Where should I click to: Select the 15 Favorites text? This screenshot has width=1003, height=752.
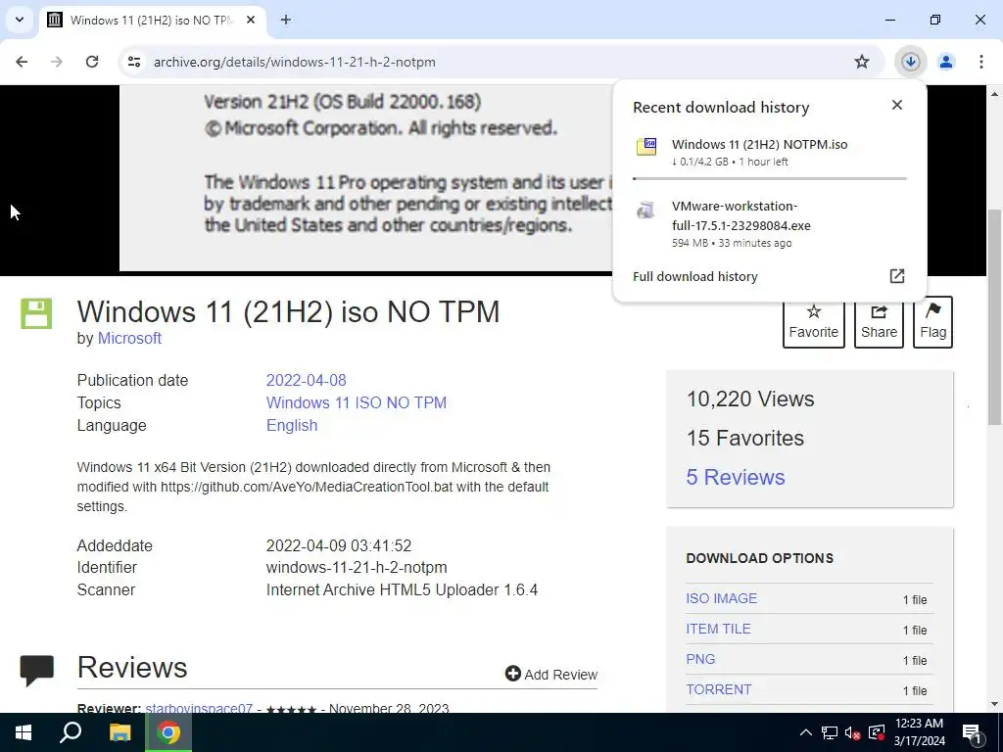(x=745, y=438)
